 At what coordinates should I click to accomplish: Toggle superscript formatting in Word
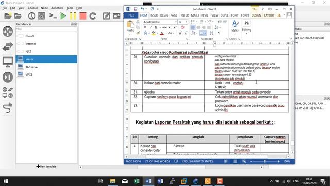(175, 27)
